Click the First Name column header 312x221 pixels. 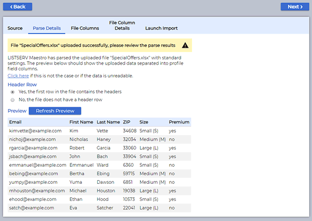click(x=81, y=122)
